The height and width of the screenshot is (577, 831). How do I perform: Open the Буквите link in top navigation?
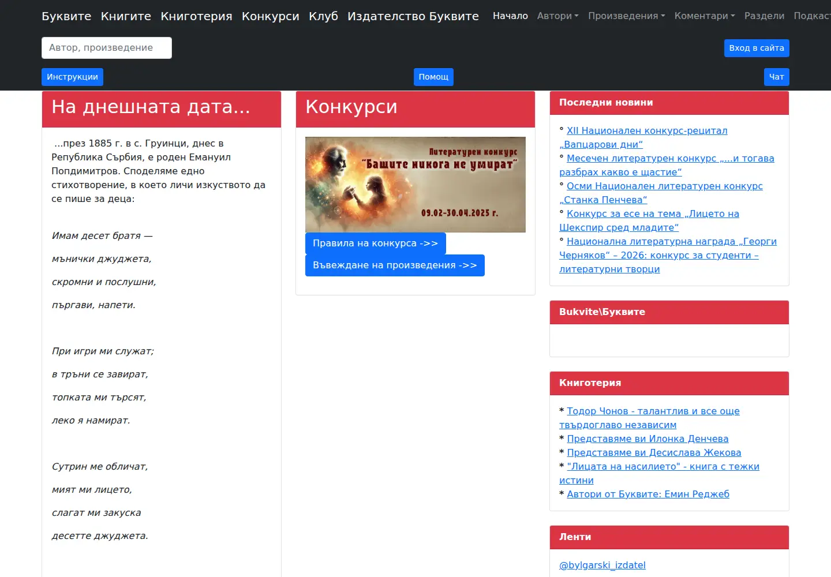(66, 16)
